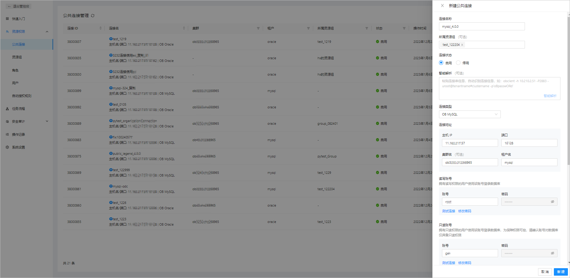570x278 pixels.
Task: Open the 所属资源组 selector field
Action: tap(482, 45)
